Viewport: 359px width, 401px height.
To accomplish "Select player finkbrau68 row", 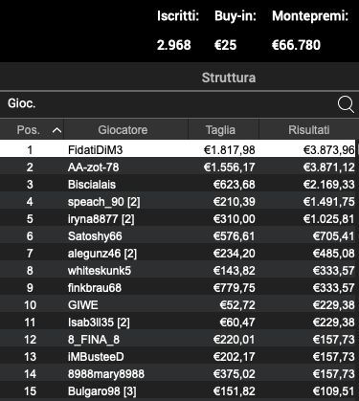I will point(177,288).
